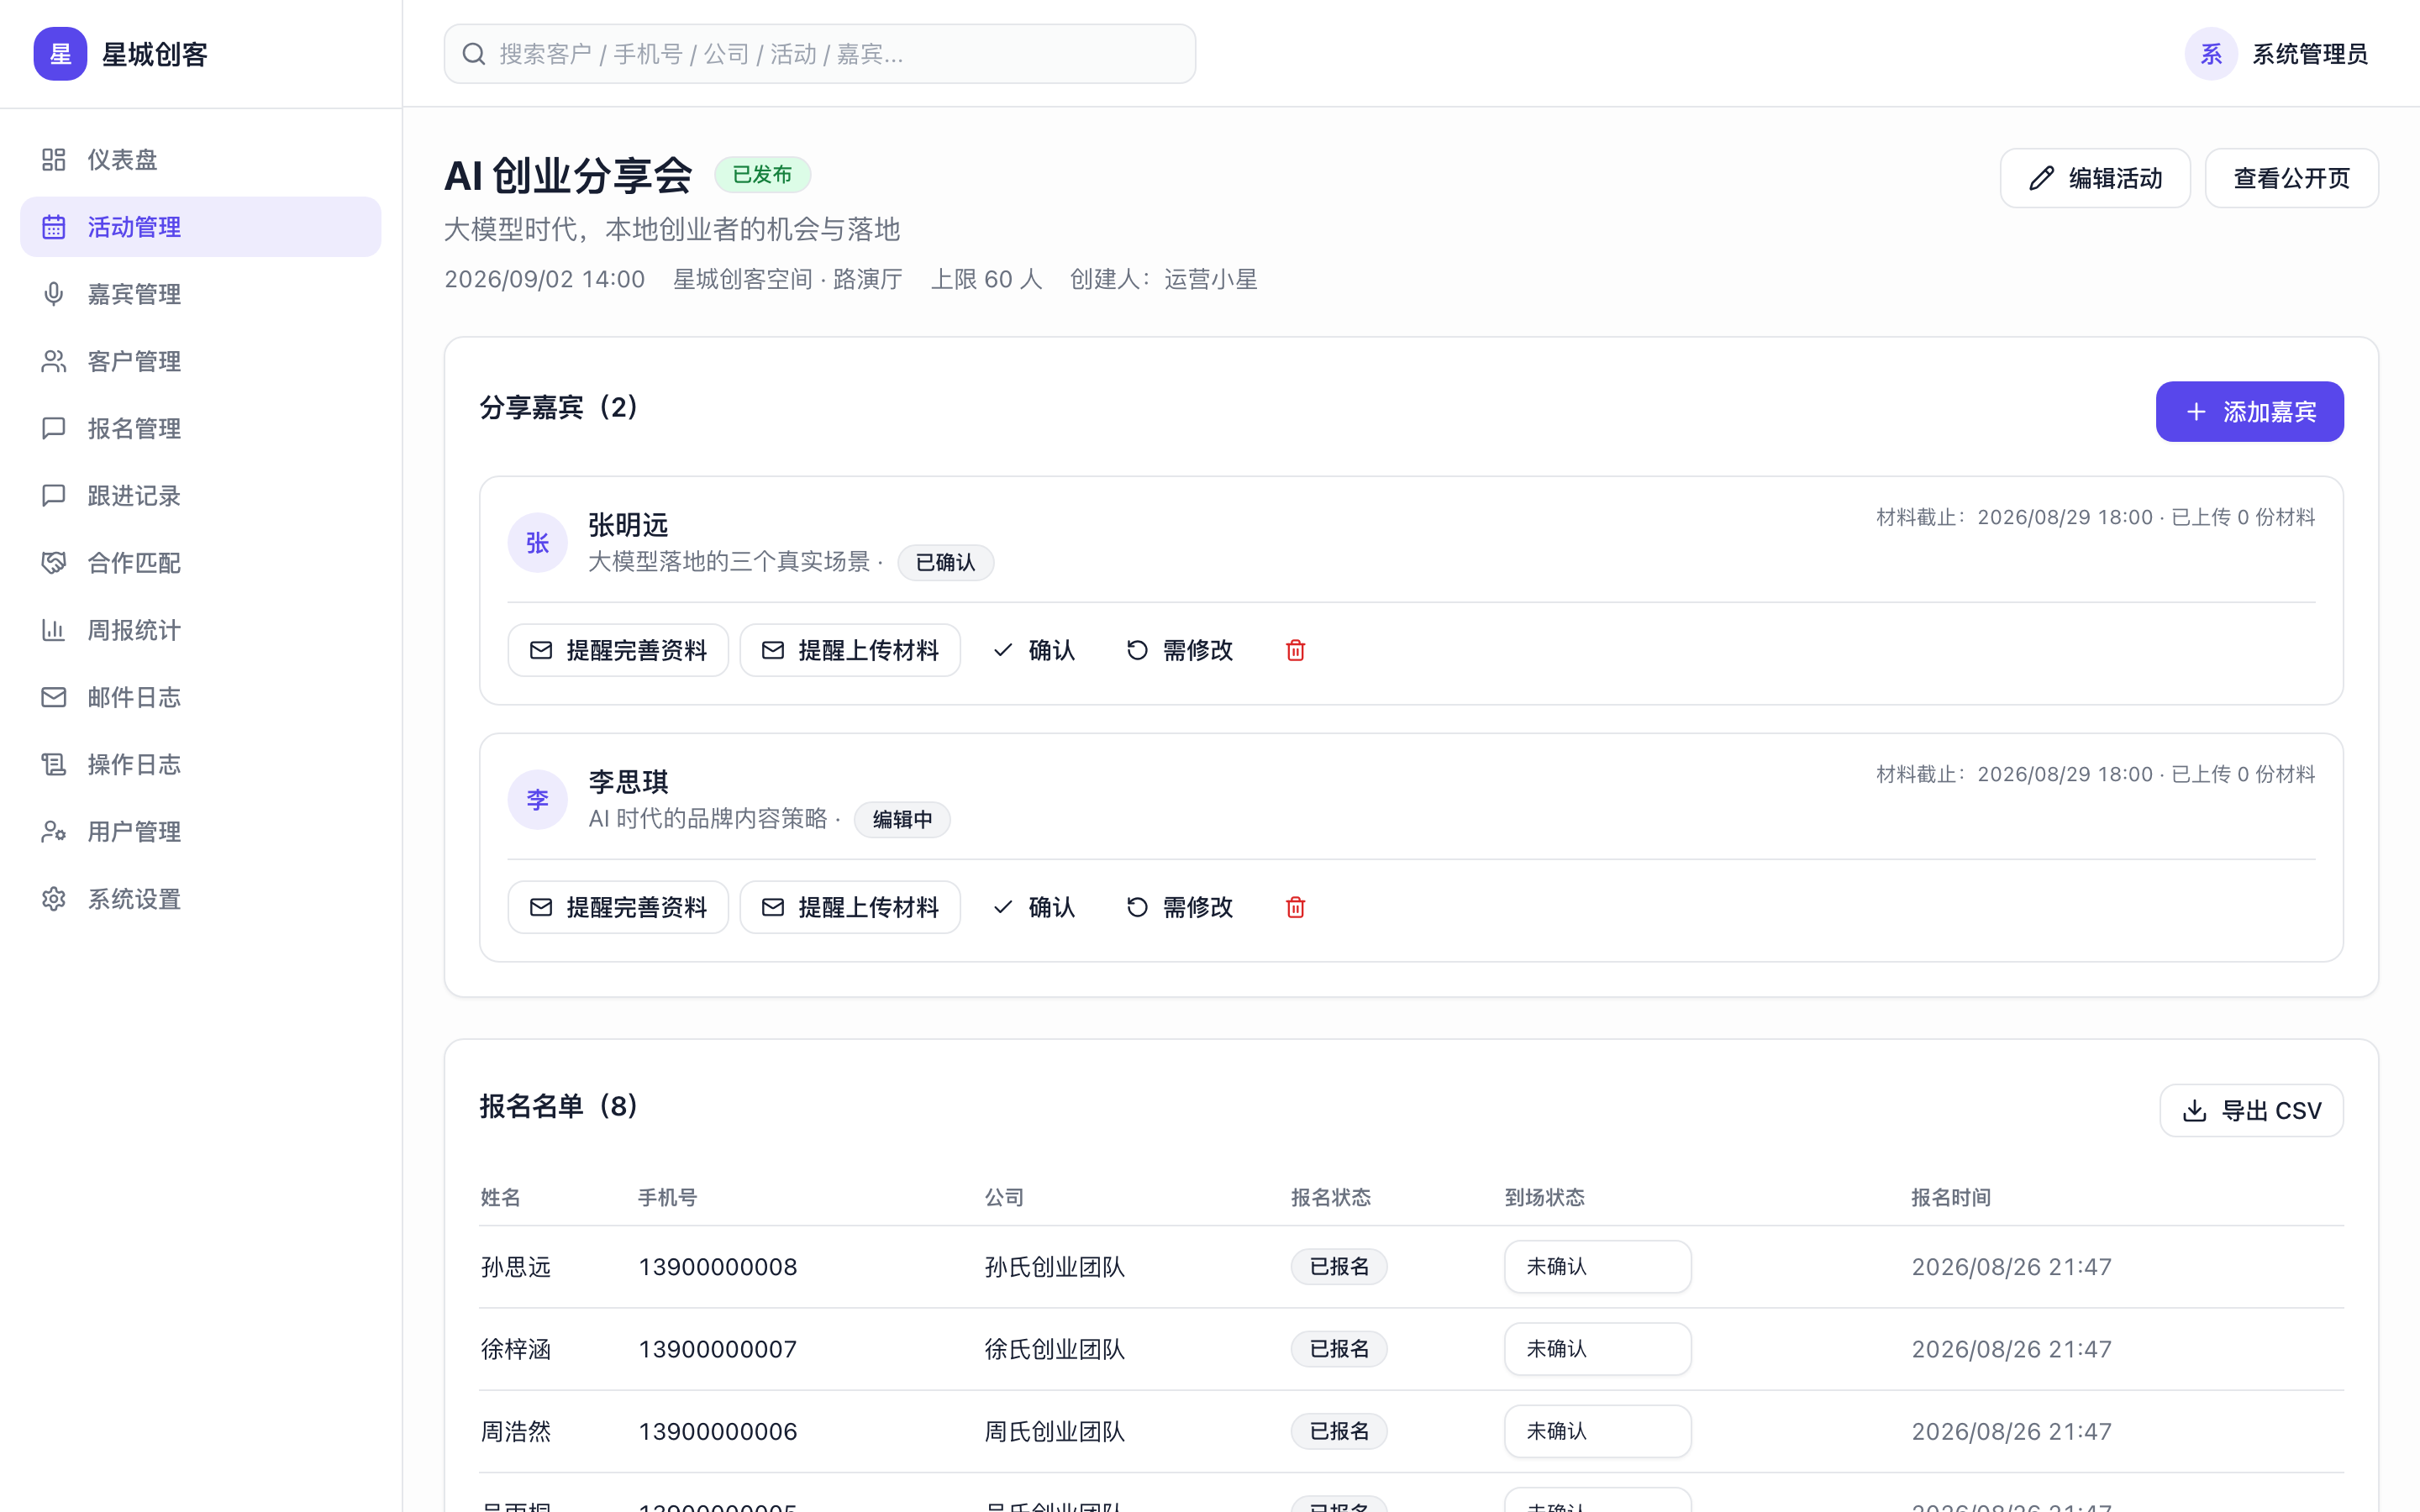Open 到场状态 dropdown for 周浩然

(1597, 1431)
